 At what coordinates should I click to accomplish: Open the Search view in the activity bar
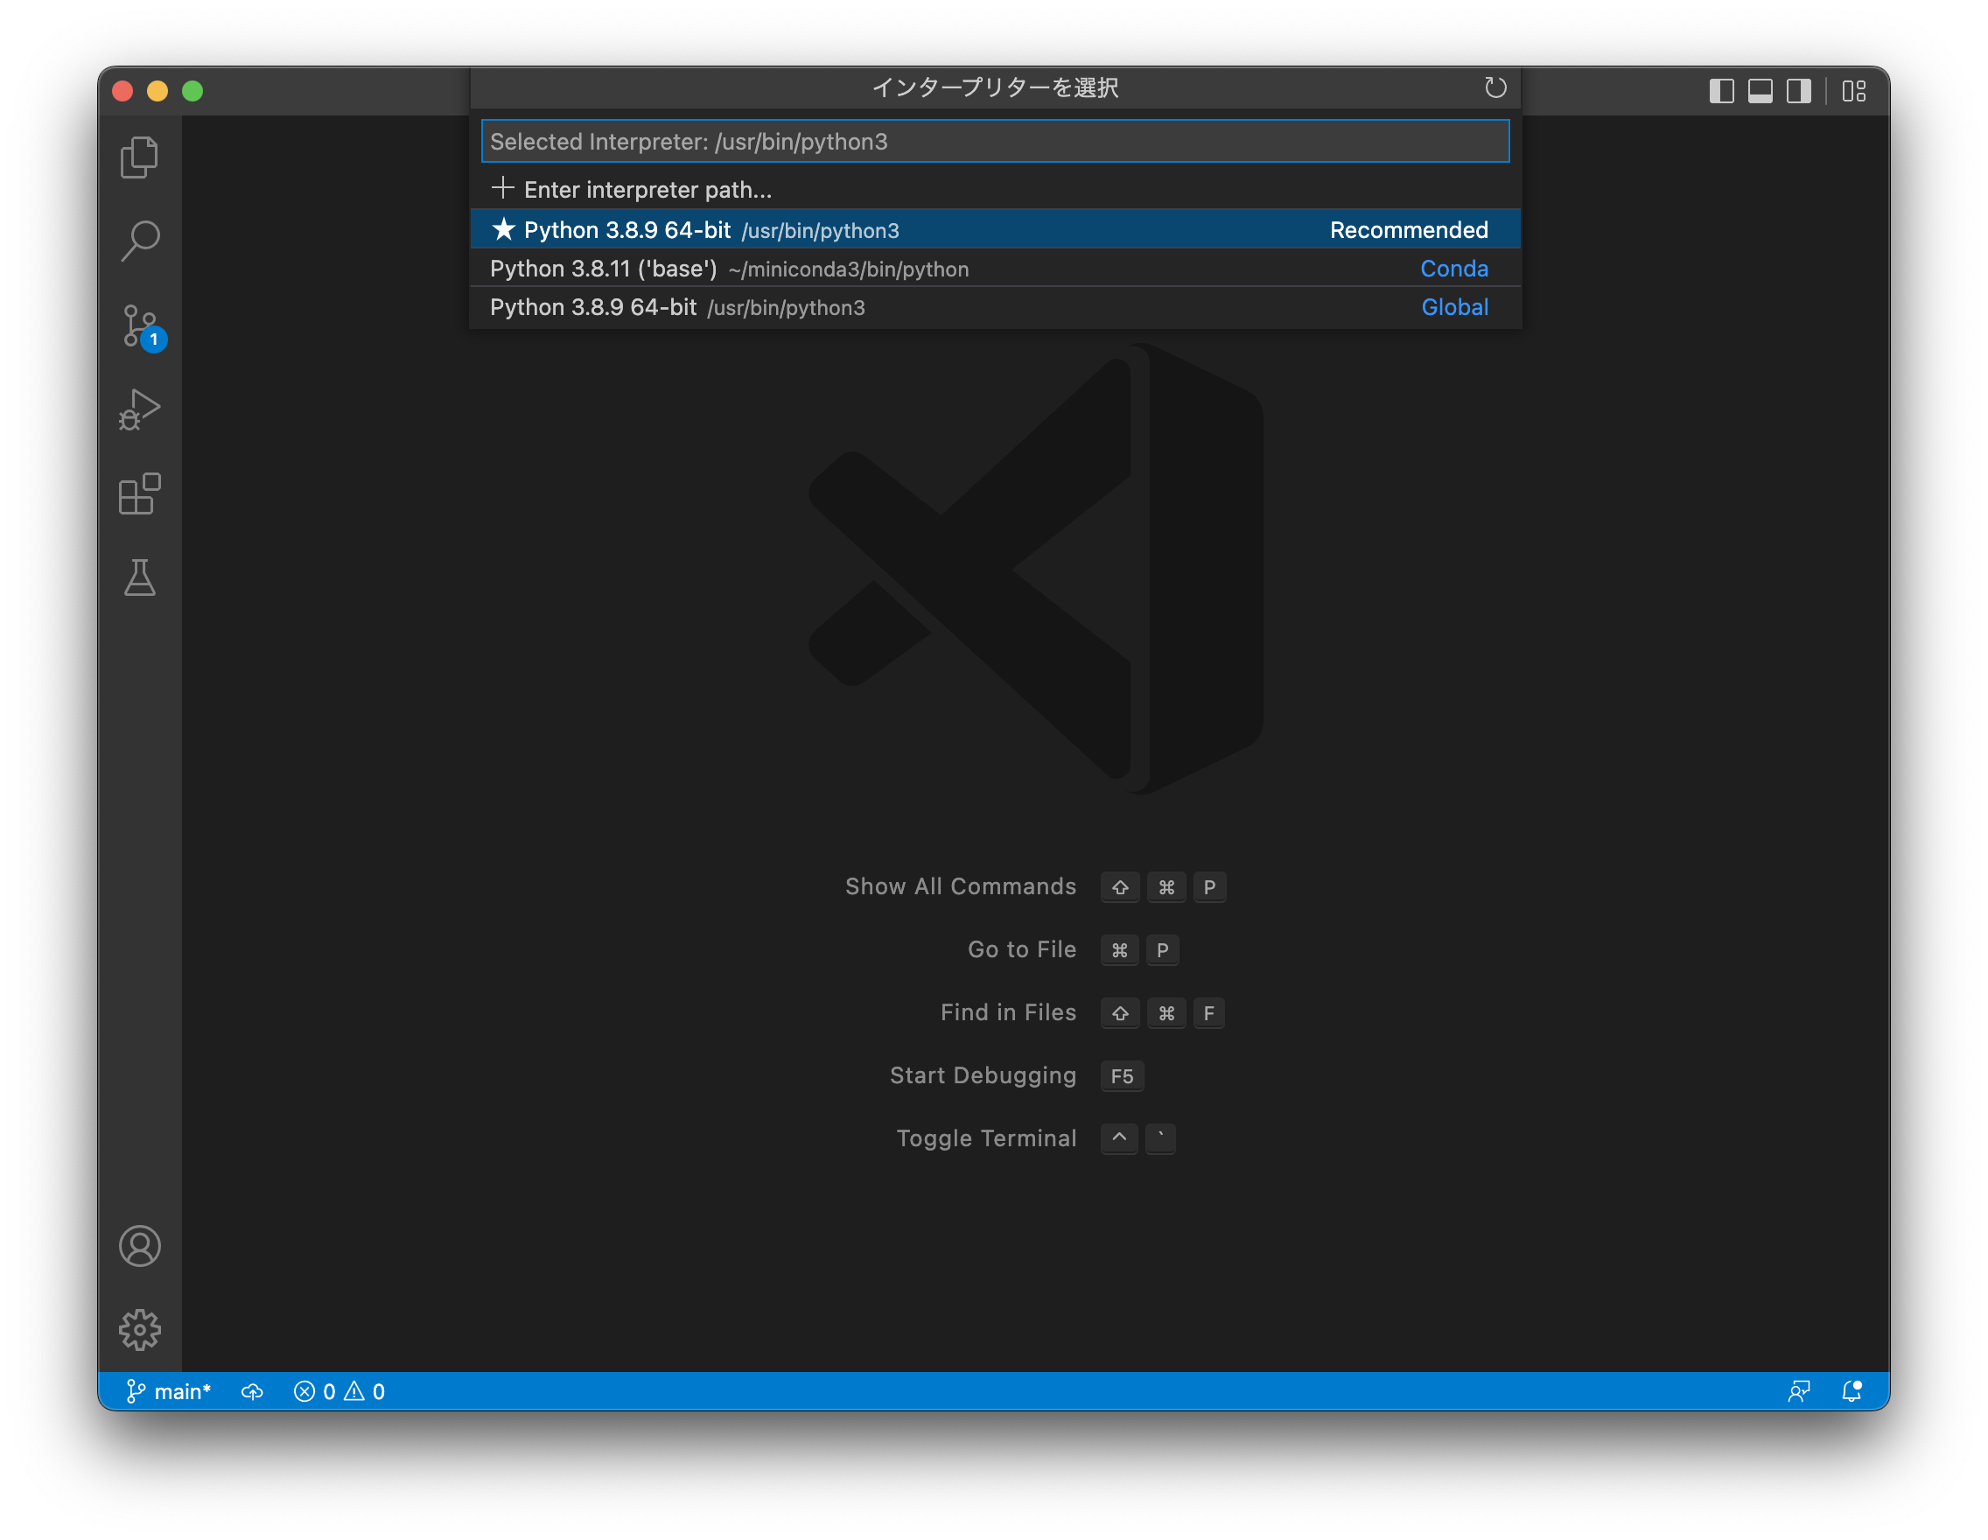click(139, 241)
